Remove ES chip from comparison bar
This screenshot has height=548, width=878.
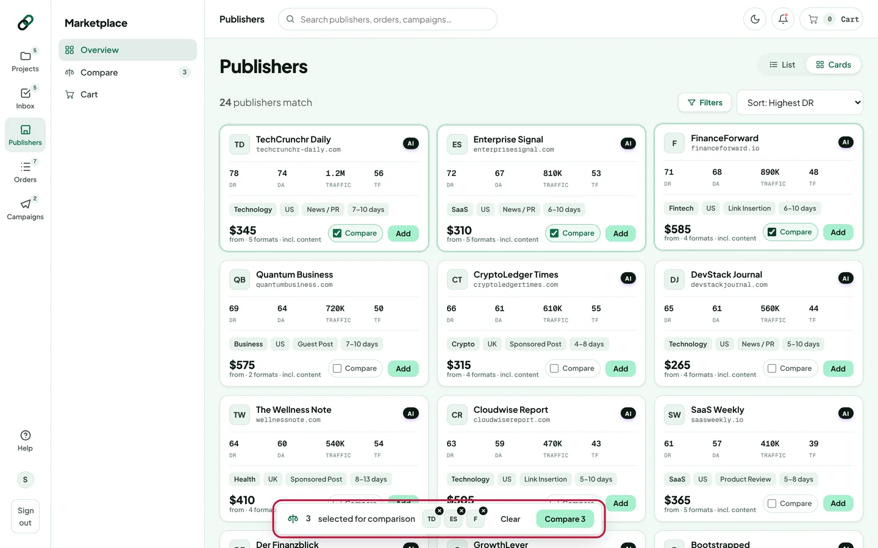(461, 511)
